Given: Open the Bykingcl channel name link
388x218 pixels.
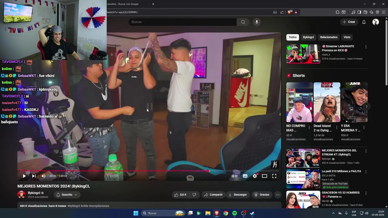Looking at the screenshot, I should (34, 193).
